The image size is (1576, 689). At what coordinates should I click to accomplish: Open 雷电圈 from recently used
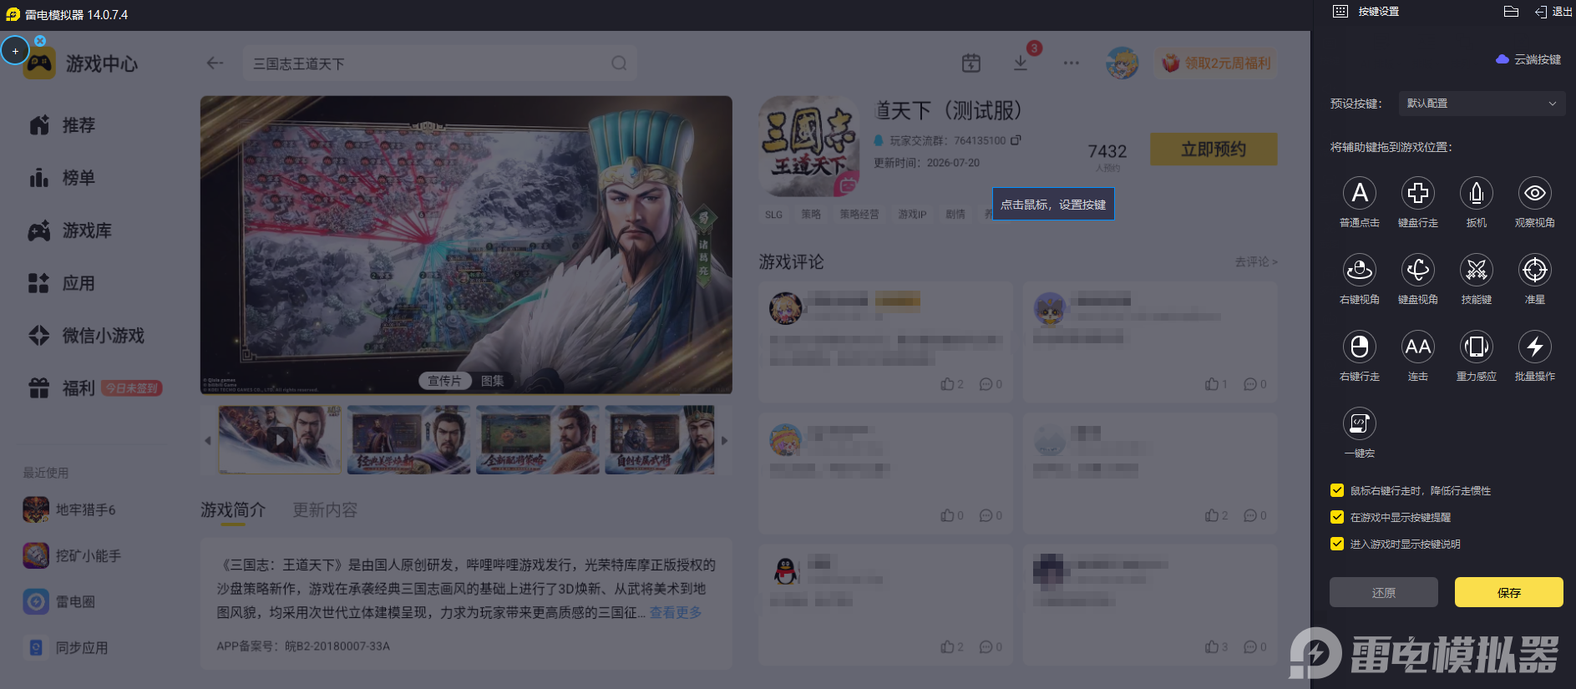pos(59,601)
